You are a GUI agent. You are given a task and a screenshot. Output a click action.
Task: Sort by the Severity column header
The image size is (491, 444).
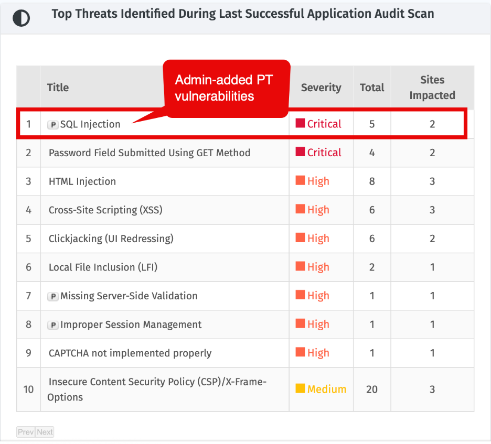[321, 88]
